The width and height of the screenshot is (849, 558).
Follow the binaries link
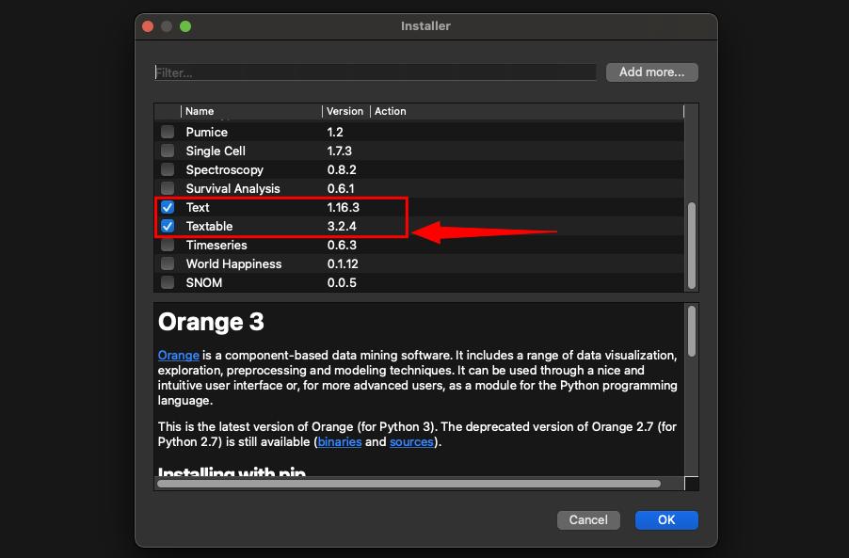coord(340,441)
